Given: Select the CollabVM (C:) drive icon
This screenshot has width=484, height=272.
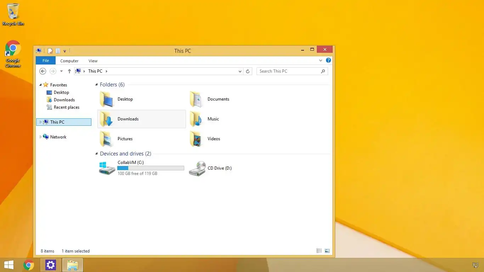Looking at the screenshot, I should point(107,168).
